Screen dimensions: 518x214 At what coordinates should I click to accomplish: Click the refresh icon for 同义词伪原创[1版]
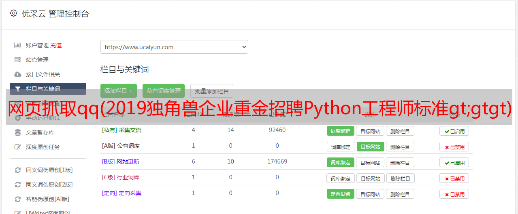tap(17, 170)
